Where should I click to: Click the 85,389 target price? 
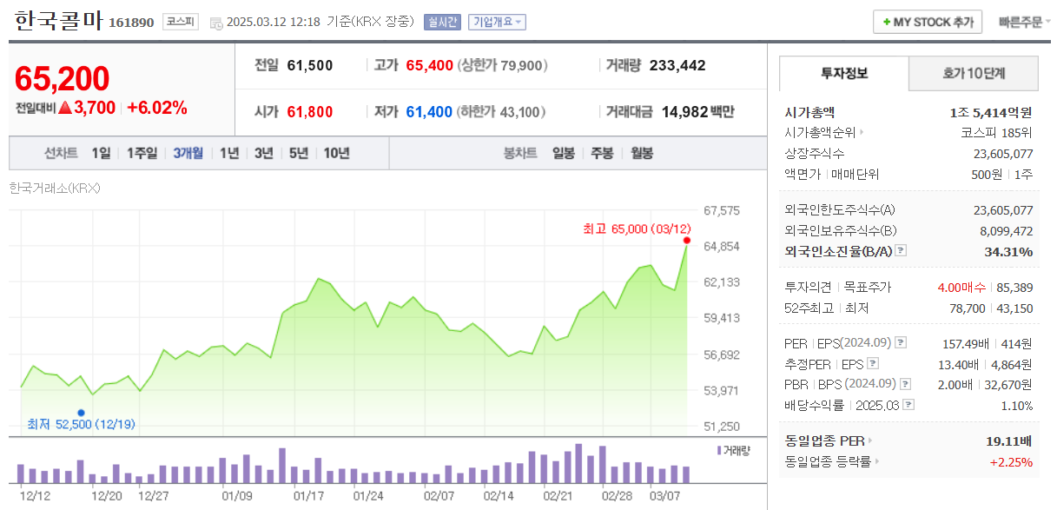click(x=1014, y=287)
